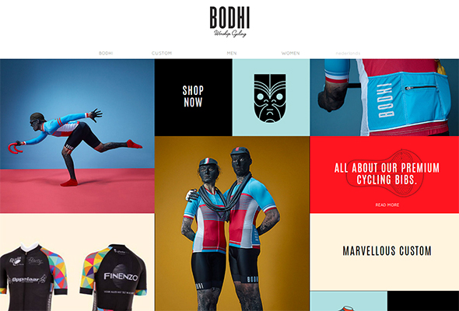
Task: Click the cream custom jerseys panel background
Action: click(77, 229)
